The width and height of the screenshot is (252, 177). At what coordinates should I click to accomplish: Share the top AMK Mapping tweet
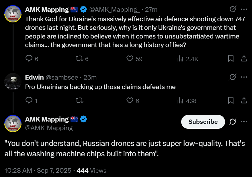[244, 58]
